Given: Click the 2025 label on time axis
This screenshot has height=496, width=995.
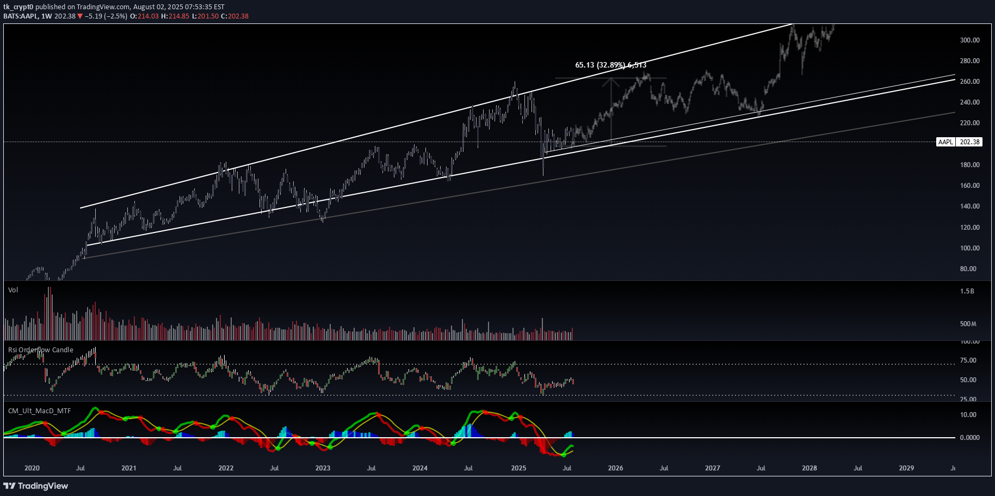Looking at the screenshot, I should (x=518, y=468).
